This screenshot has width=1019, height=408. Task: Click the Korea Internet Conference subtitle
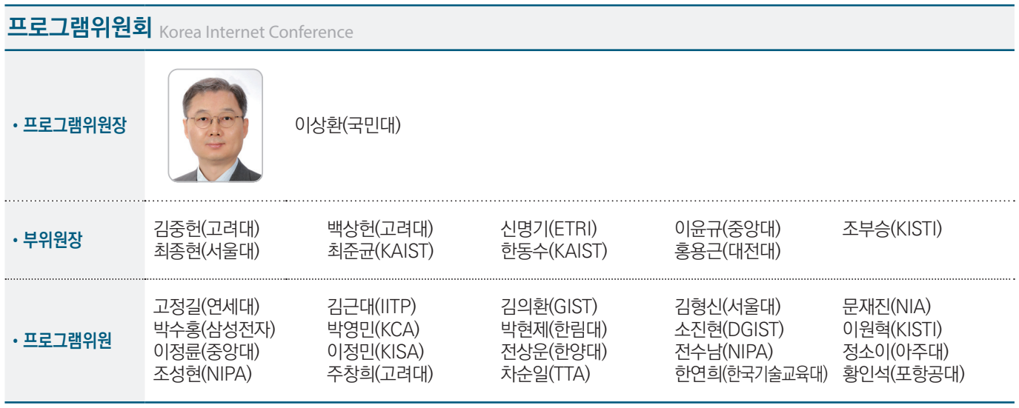pos(256,33)
